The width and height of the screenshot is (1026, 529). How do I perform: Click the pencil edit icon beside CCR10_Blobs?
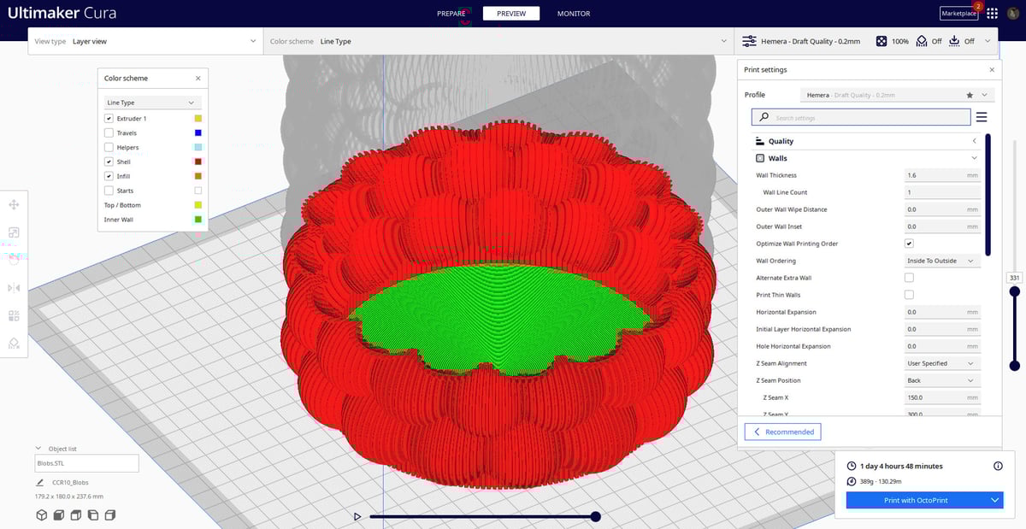coord(39,482)
